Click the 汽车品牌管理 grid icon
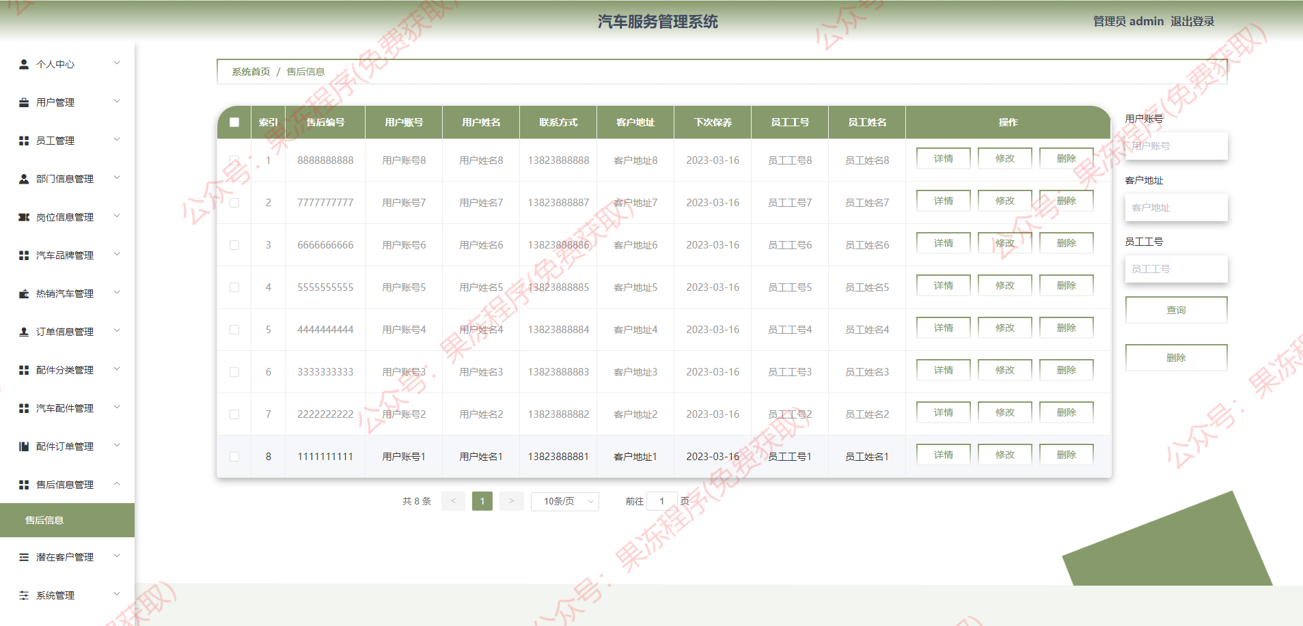1303x626 pixels. click(x=24, y=255)
